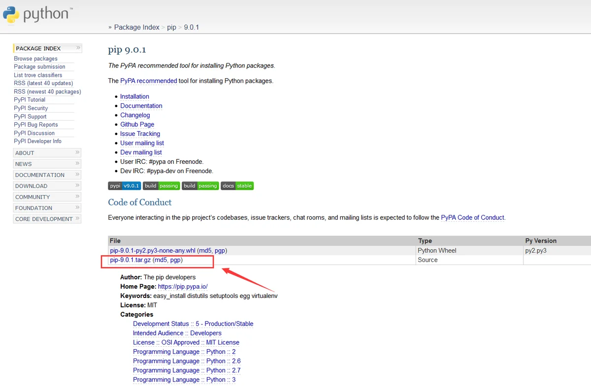Open the PyPI Security link
591x386 pixels.
pos(31,108)
